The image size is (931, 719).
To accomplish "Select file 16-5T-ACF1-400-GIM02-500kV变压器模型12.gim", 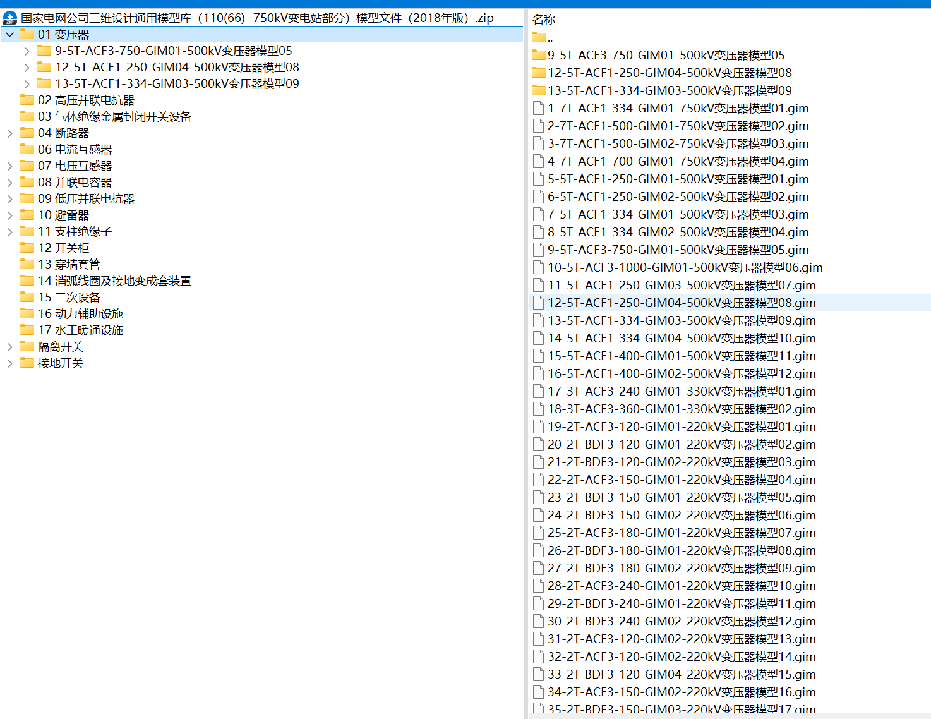I will [682, 373].
